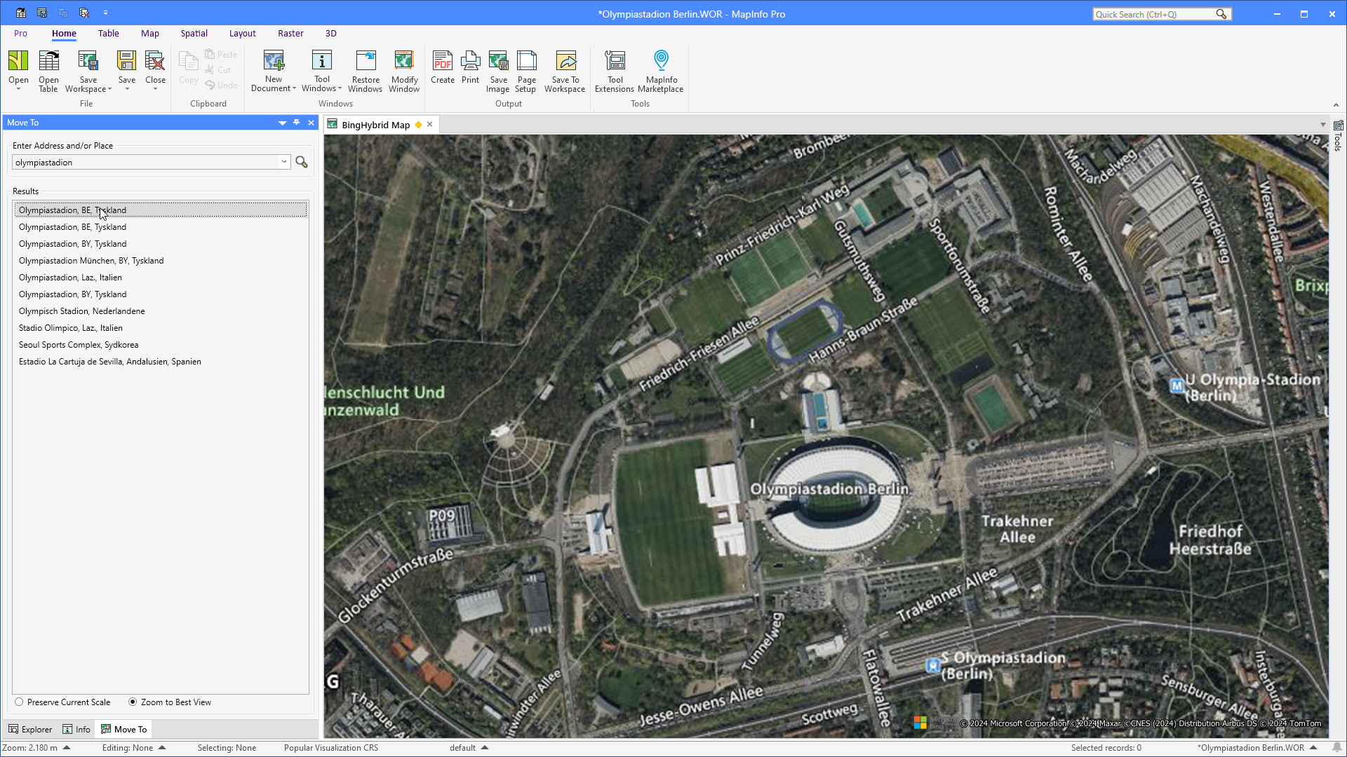Type in the Quick Search field
Image resolution: width=1347 pixels, height=757 pixels.
coord(1158,14)
